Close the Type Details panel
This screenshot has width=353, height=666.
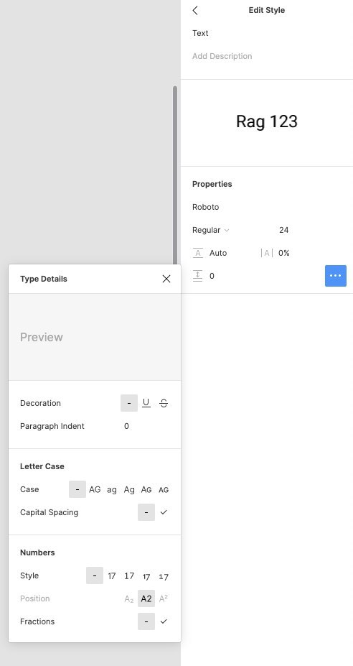(x=166, y=279)
